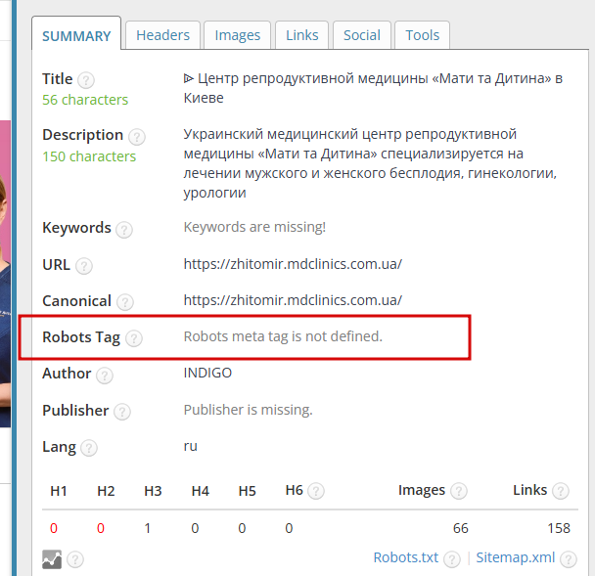Click the help icon next to Links count
This screenshot has width=595, height=576.
[560, 492]
